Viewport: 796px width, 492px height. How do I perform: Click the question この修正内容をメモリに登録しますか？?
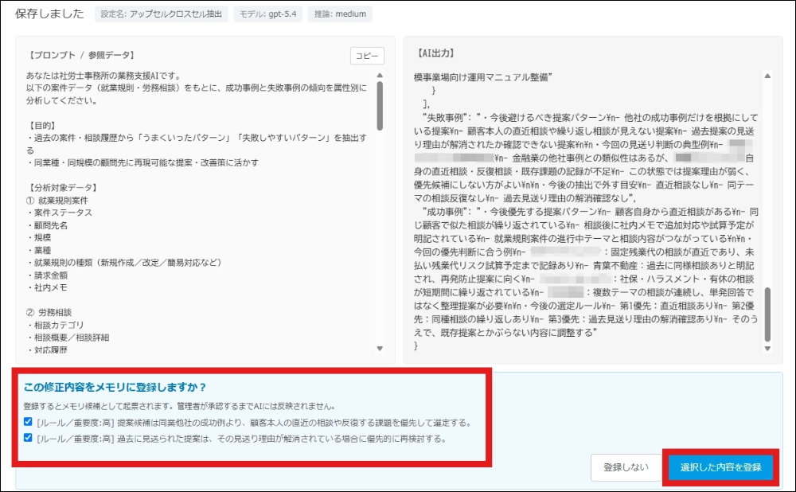[115, 388]
